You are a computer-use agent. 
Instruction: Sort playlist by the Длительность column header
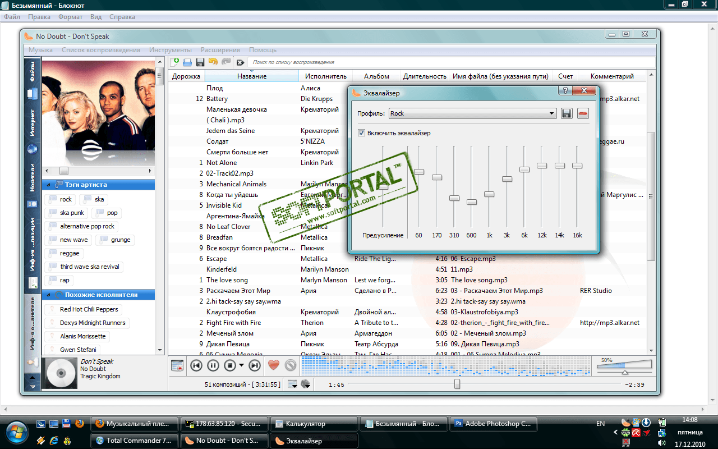tap(425, 76)
